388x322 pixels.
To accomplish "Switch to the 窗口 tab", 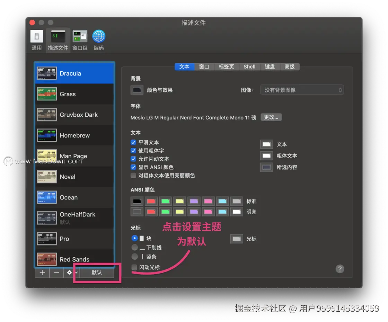I will 204,66.
